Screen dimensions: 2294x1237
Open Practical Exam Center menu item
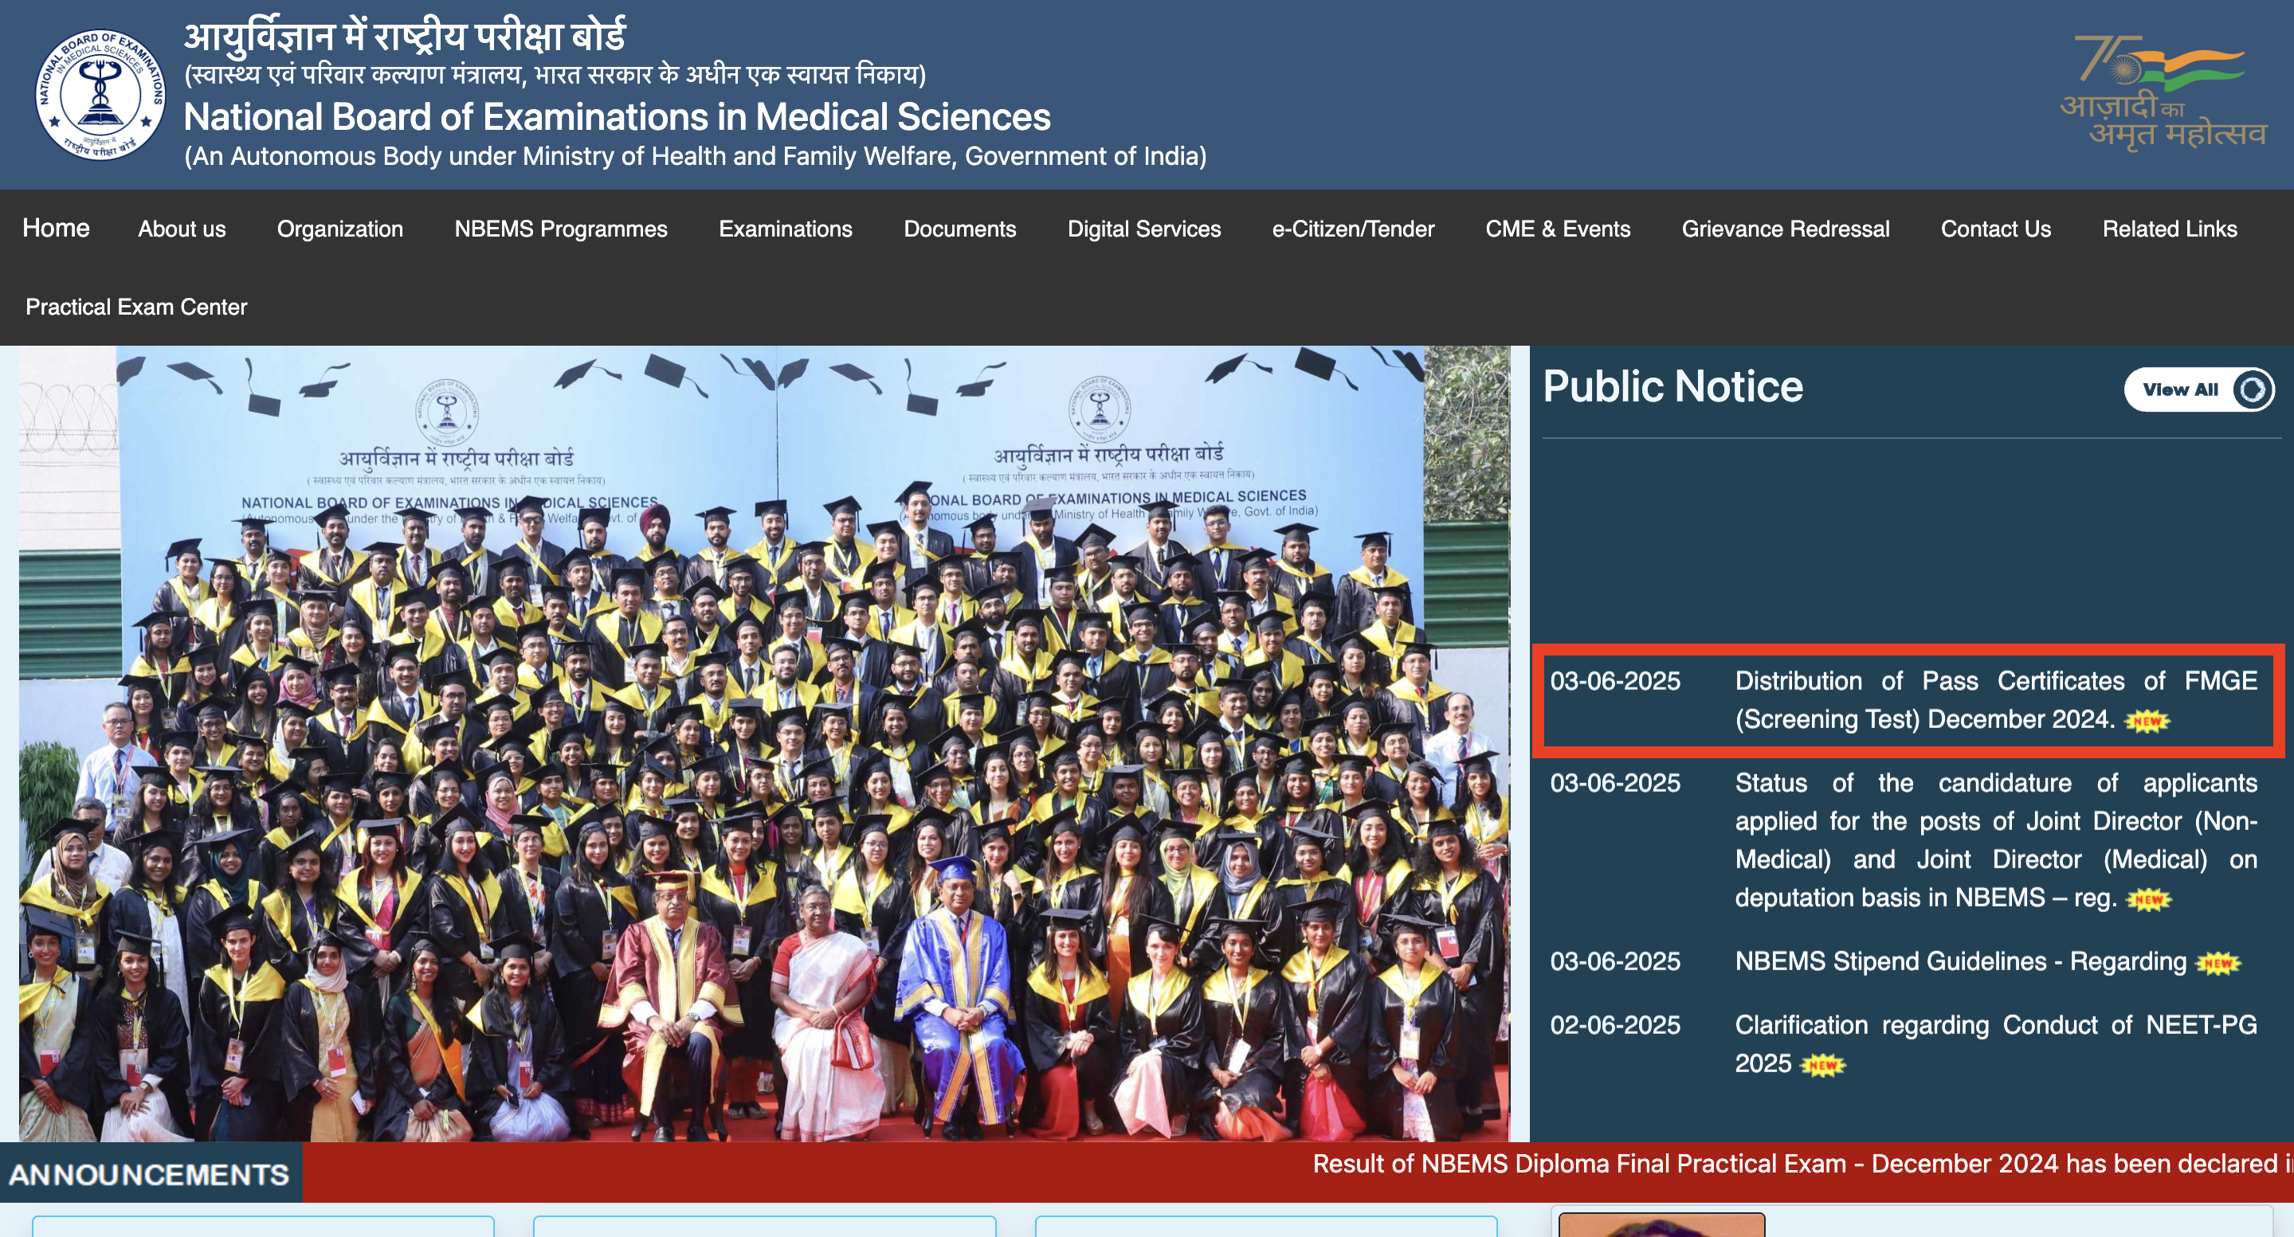coord(136,307)
